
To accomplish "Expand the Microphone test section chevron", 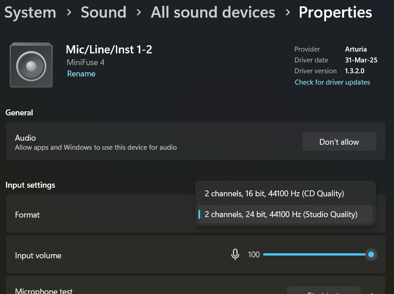I will point(372,292).
